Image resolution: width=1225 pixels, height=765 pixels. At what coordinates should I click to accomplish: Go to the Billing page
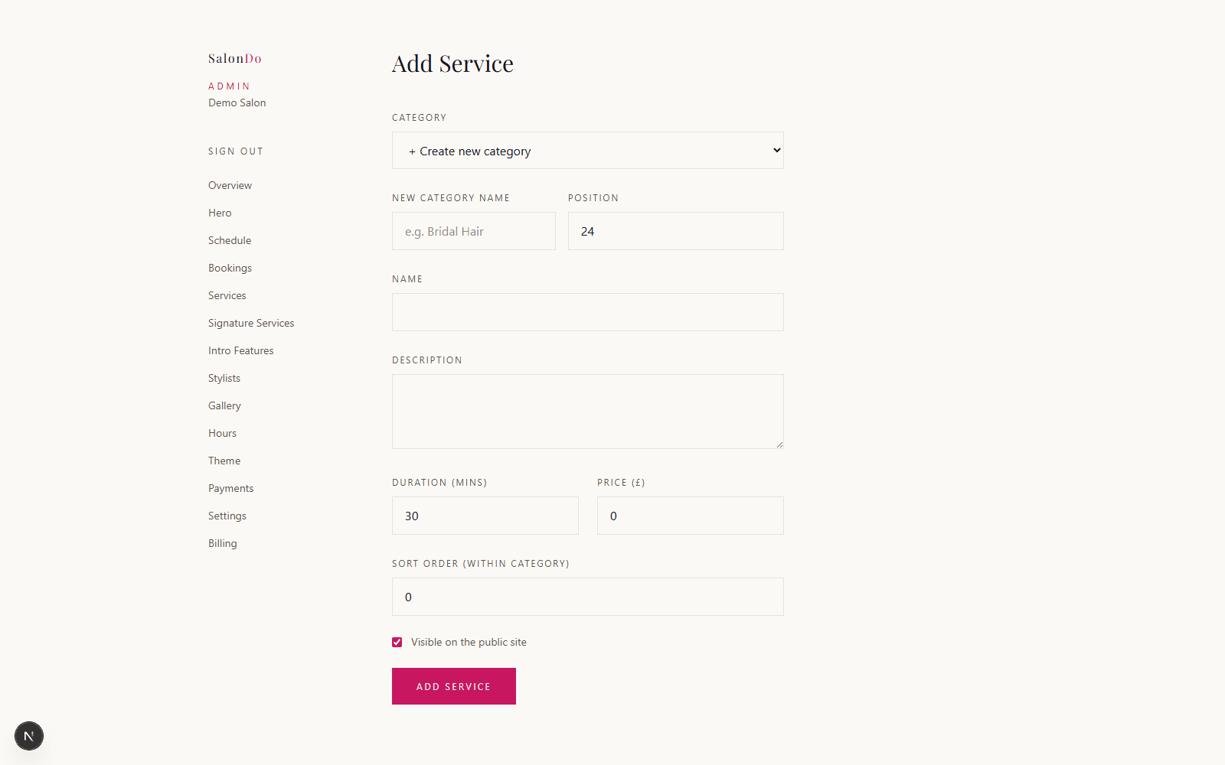coord(223,543)
